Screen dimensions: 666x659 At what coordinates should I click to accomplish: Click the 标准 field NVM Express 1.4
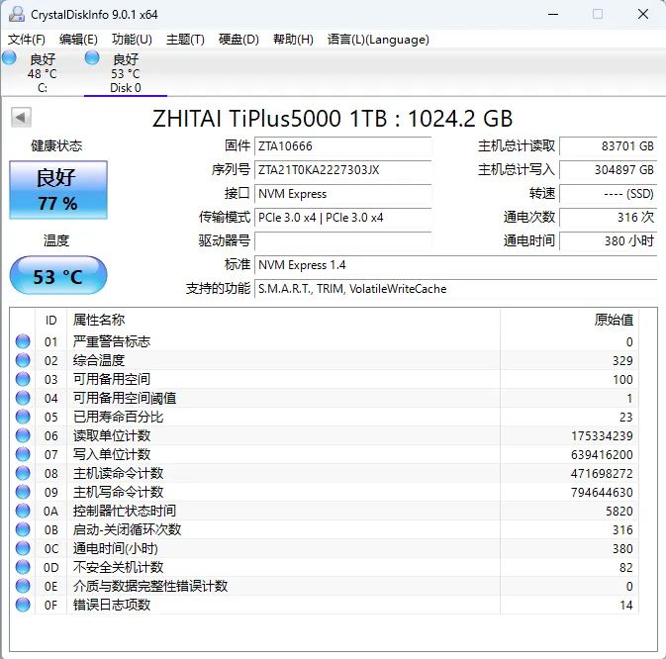pyautogui.click(x=456, y=265)
